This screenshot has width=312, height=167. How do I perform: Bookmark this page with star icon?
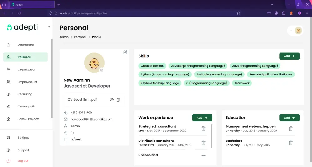point(238,13)
